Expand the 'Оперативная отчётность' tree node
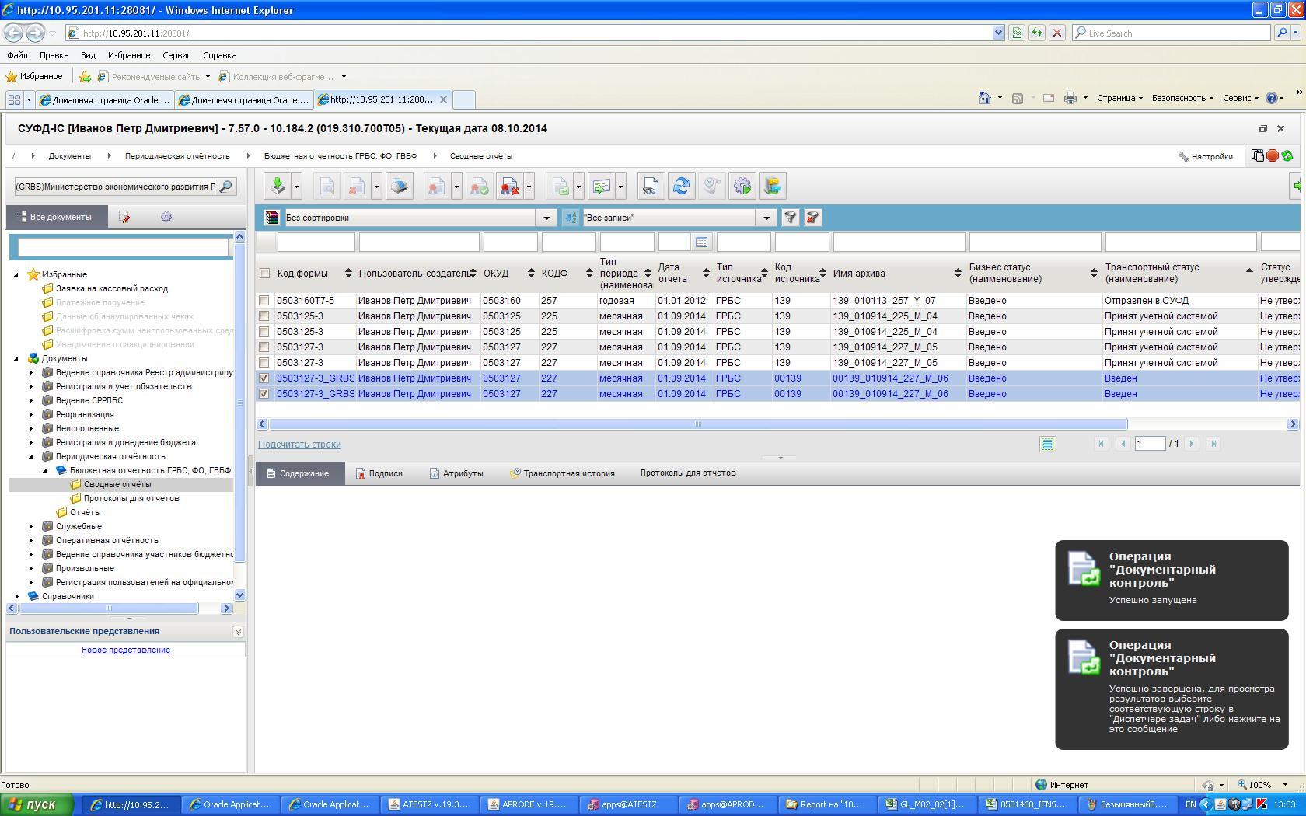 coord(31,540)
